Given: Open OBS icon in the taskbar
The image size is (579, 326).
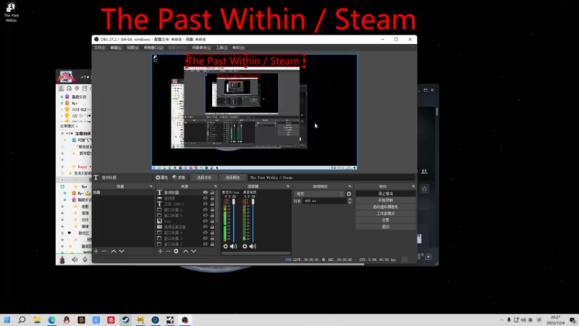Looking at the screenshot, I should click(x=185, y=319).
